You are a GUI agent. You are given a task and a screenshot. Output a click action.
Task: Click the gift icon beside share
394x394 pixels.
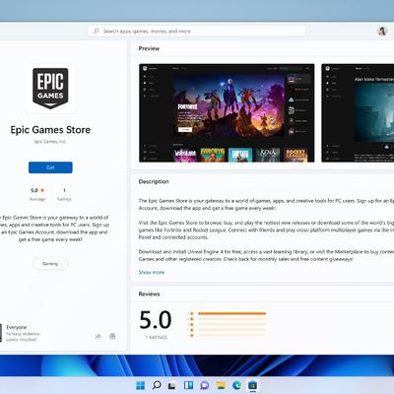coord(112,336)
